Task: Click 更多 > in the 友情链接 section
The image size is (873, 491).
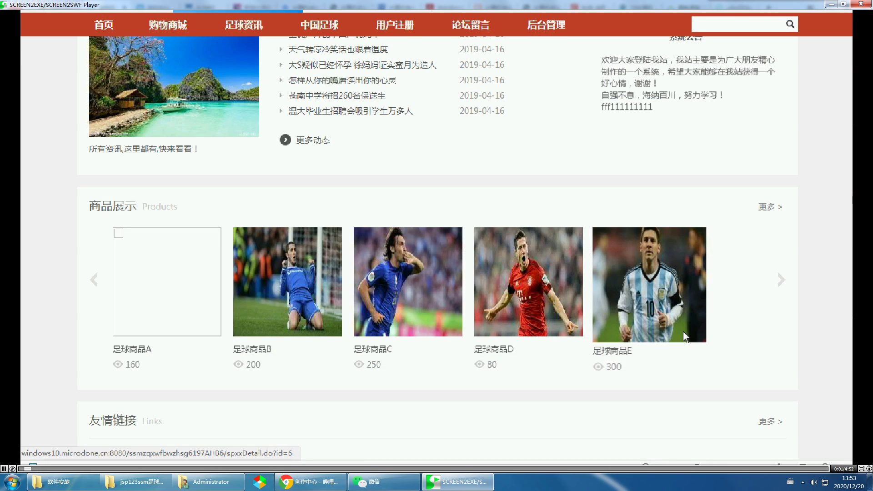Action: [770, 421]
